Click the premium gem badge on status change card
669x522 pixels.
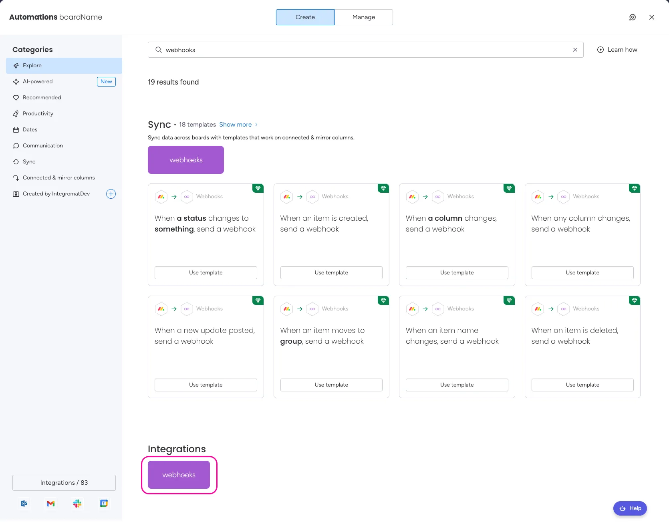[x=258, y=188]
